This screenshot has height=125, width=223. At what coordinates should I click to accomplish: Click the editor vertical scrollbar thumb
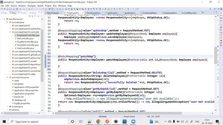pos(216,55)
